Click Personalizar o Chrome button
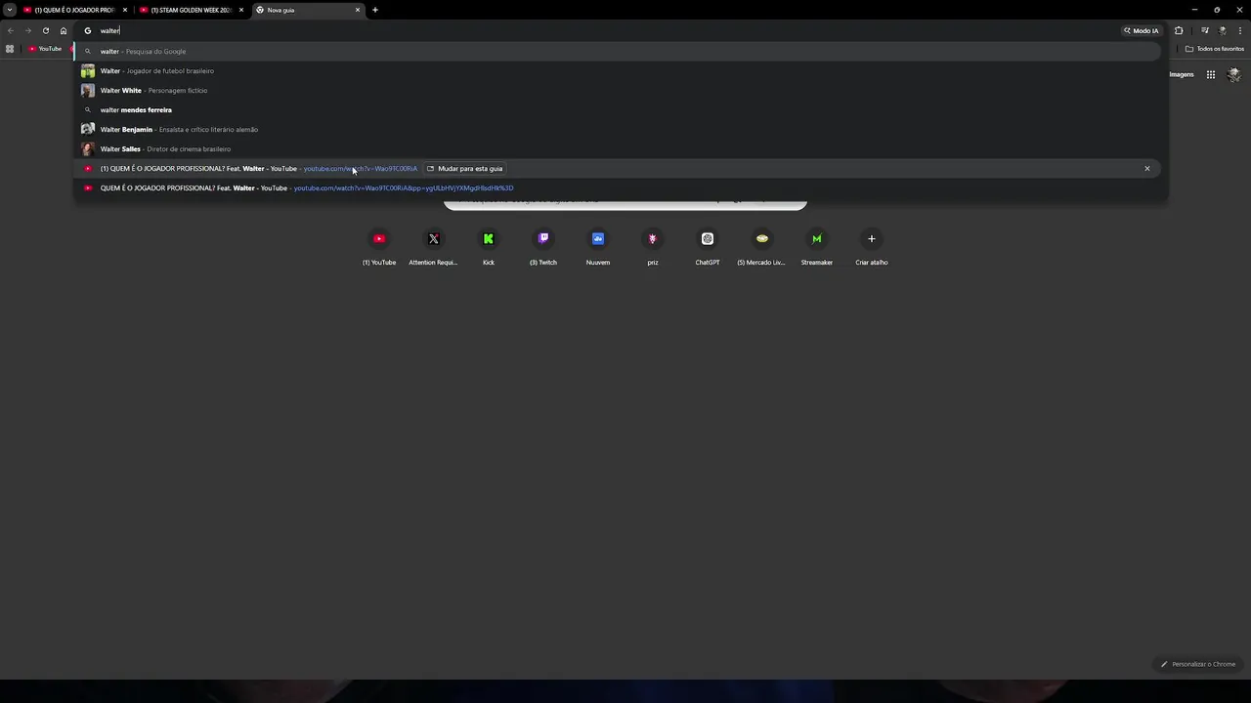 click(1198, 664)
